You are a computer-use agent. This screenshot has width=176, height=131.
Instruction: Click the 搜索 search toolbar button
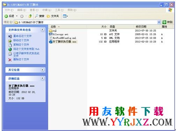click(x=39, y=16)
